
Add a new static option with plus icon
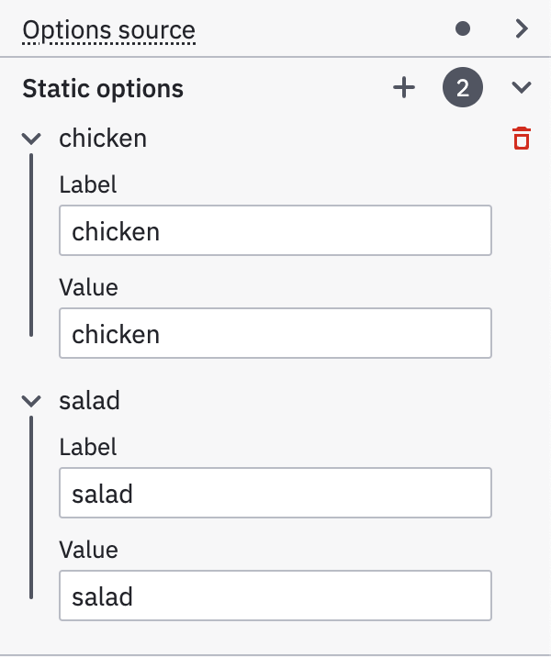(404, 88)
